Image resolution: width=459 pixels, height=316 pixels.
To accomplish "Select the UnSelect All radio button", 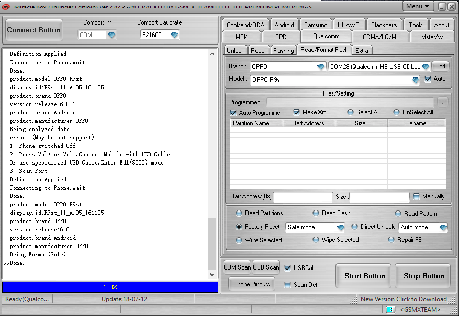I will pos(396,112).
